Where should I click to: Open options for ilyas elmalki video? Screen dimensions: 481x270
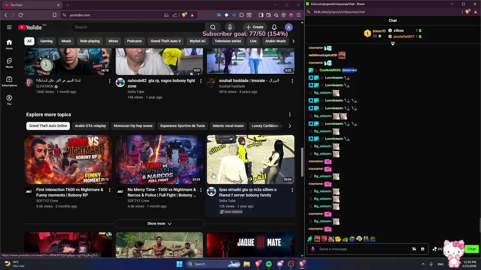click(x=292, y=190)
